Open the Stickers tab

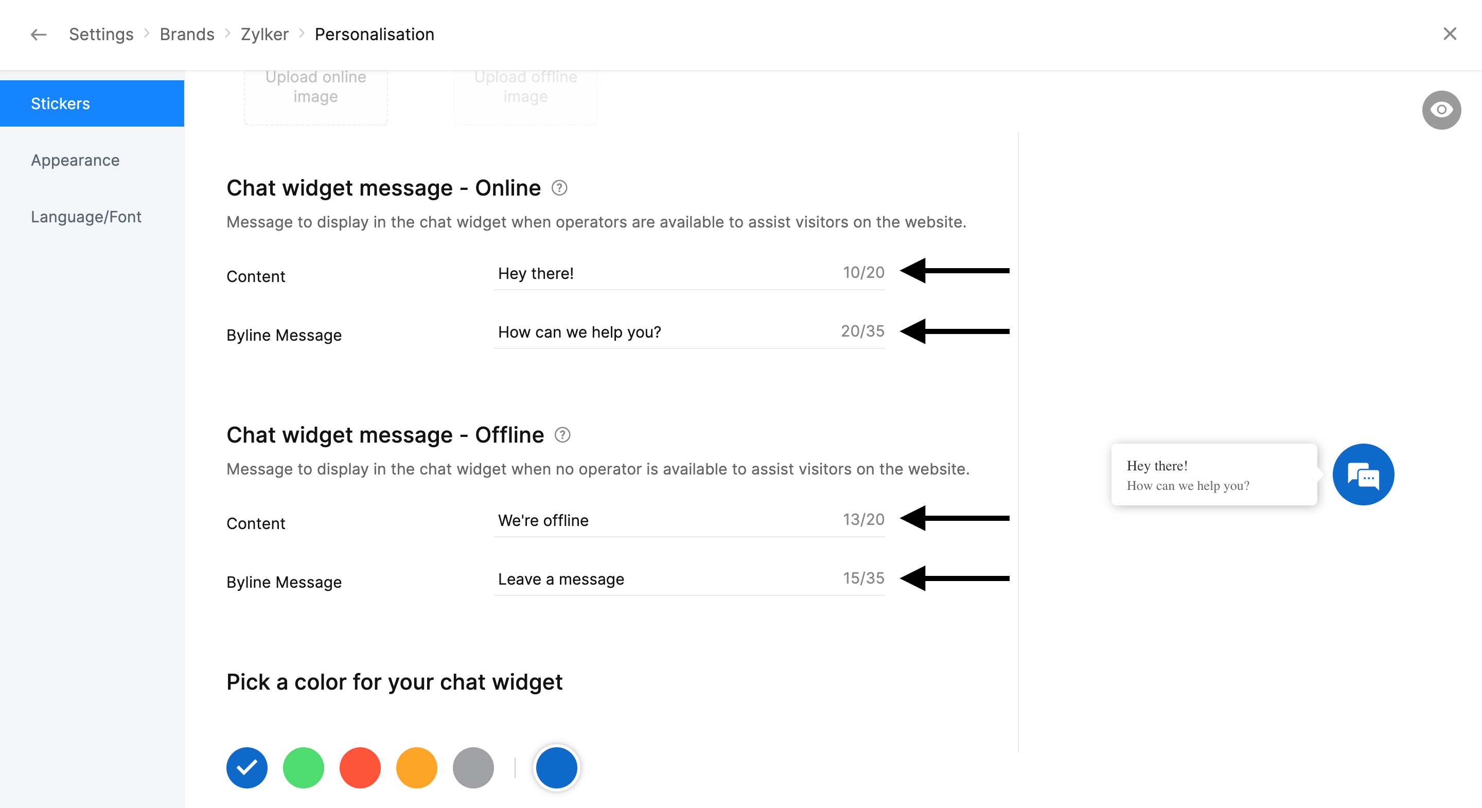pyautogui.click(x=92, y=103)
